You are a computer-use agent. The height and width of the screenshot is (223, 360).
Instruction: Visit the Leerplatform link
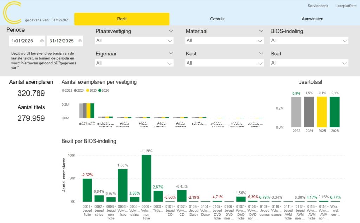[x=346, y=6]
